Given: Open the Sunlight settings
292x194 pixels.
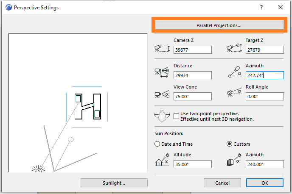Looking at the screenshot, I should tap(114, 183).
